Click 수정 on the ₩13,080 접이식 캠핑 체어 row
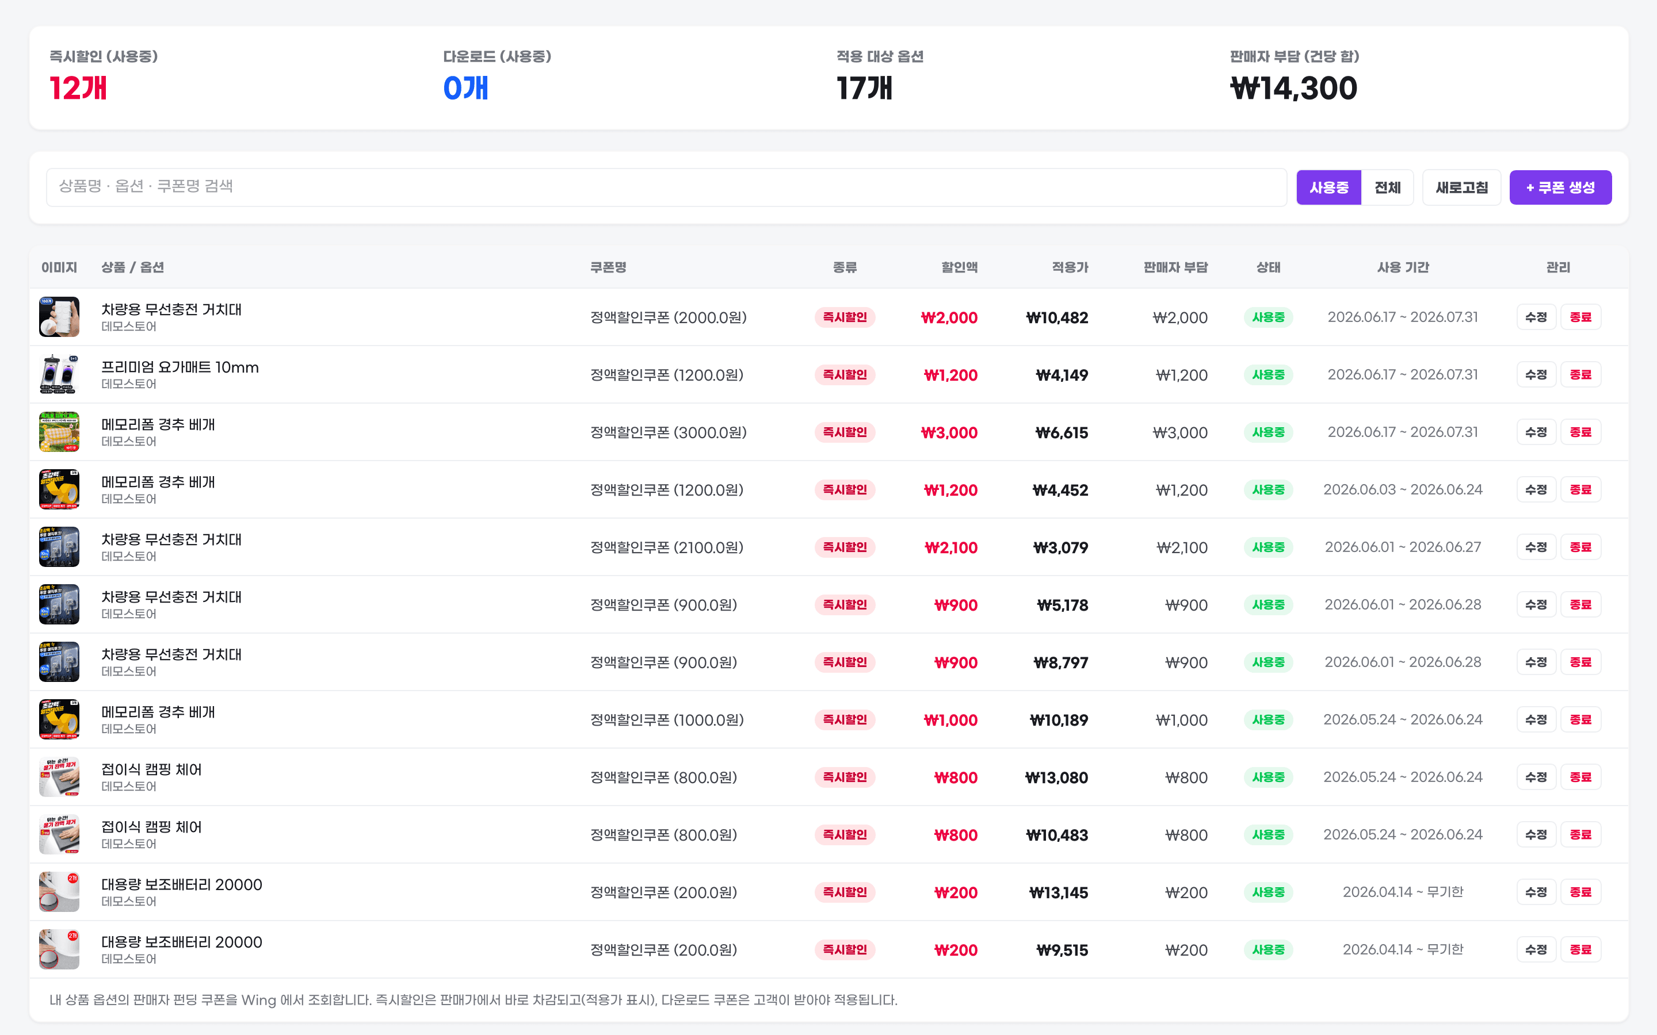This screenshot has height=1035, width=1657. pyautogui.click(x=1536, y=777)
